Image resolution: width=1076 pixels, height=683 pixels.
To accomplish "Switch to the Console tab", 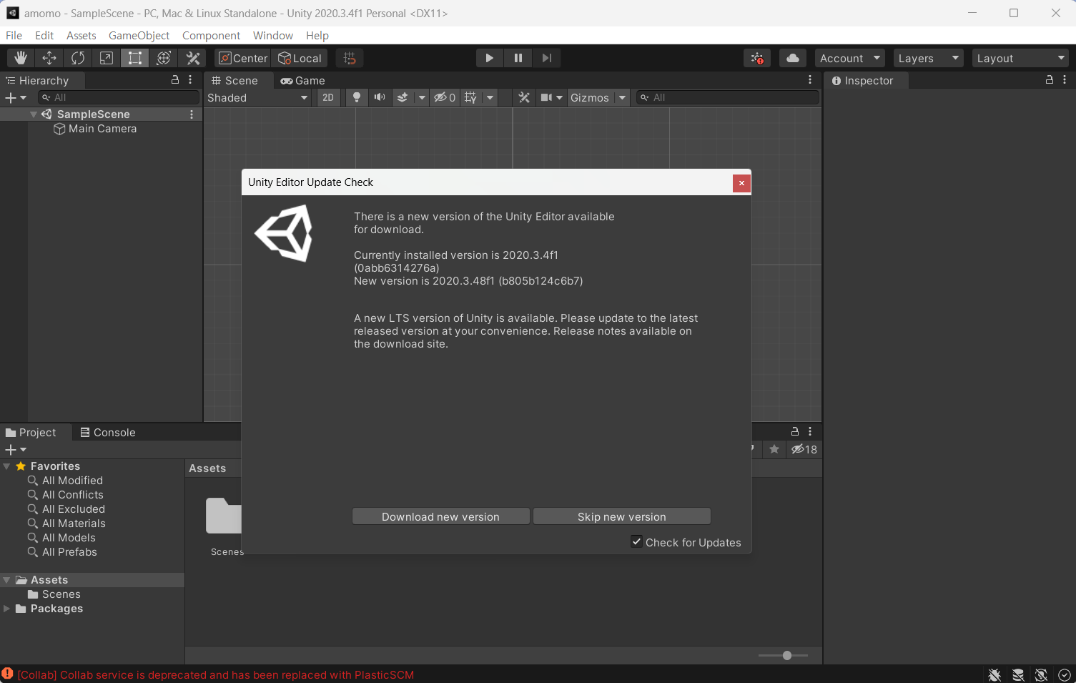I will 108,432.
